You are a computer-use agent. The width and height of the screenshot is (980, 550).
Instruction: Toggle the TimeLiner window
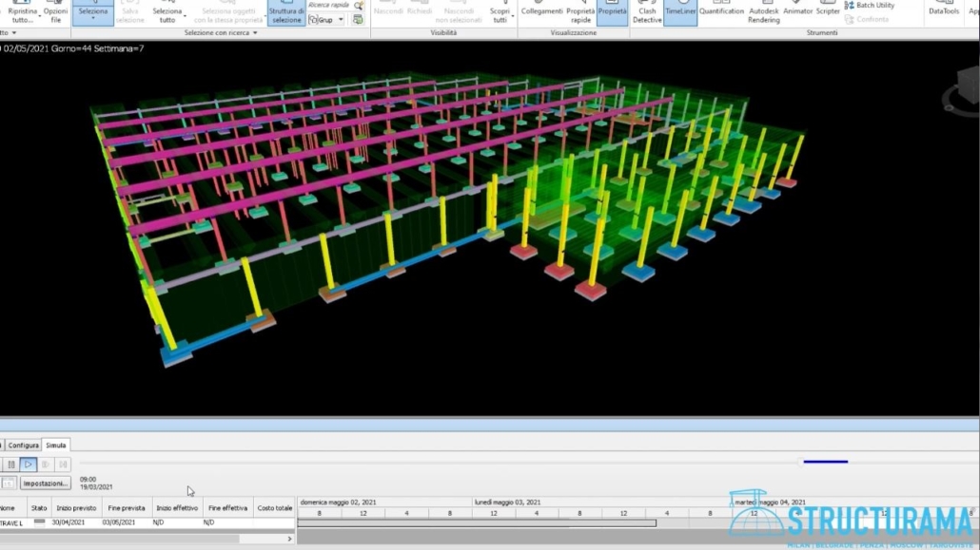(x=680, y=12)
